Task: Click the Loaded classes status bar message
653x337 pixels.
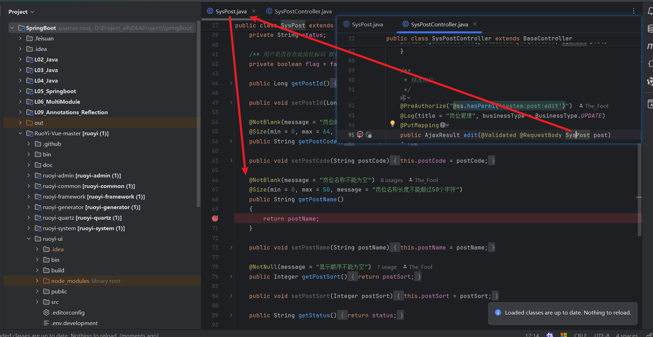Action: 79,335
